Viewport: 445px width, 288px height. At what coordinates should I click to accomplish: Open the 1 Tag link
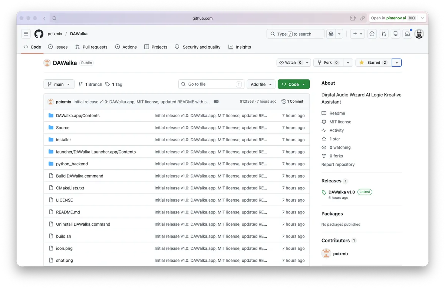click(114, 84)
